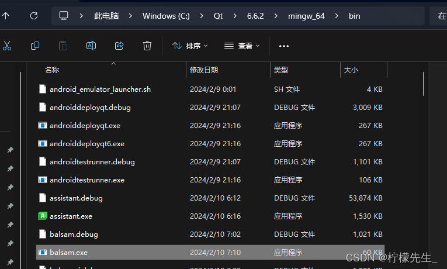Image resolution: width=447 pixels, height=269 pixels.
Task: Expand chevron after 此电脑 breadcrumb
Action: pos(130,16)
